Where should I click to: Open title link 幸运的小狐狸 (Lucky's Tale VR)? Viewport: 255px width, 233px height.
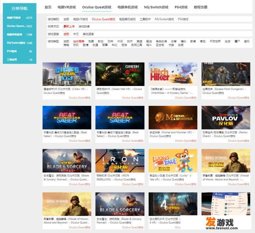170,177
